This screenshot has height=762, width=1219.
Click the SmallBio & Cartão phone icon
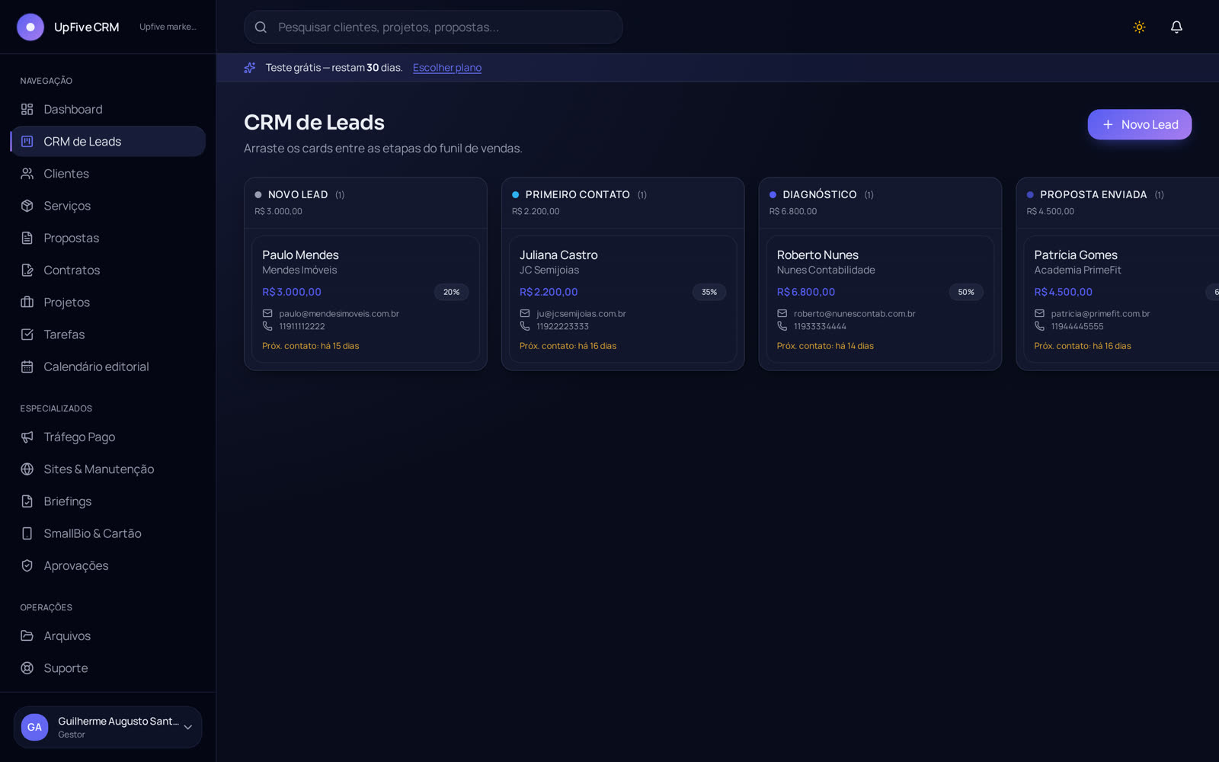pyautogui.click(x=27, y=533)
